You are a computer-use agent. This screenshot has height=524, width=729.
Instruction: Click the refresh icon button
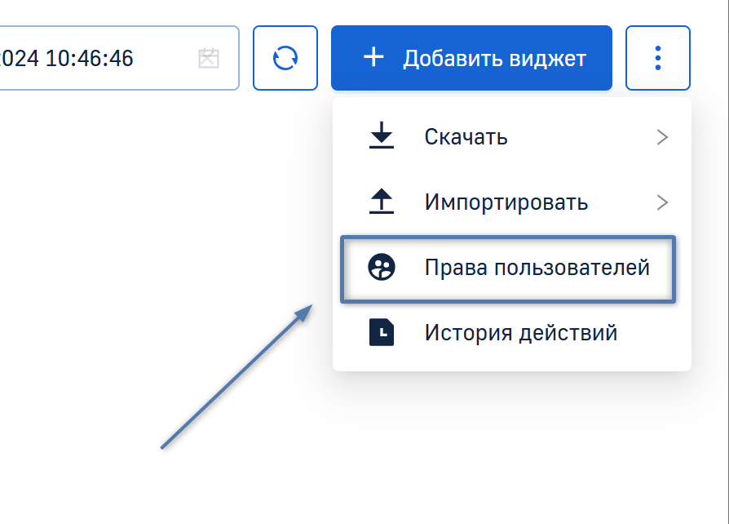click(285, 58)
